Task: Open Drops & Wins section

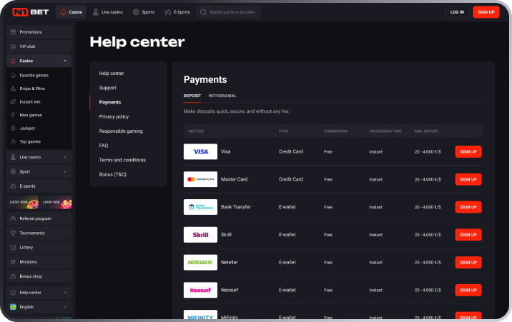Action: [32, 89]
